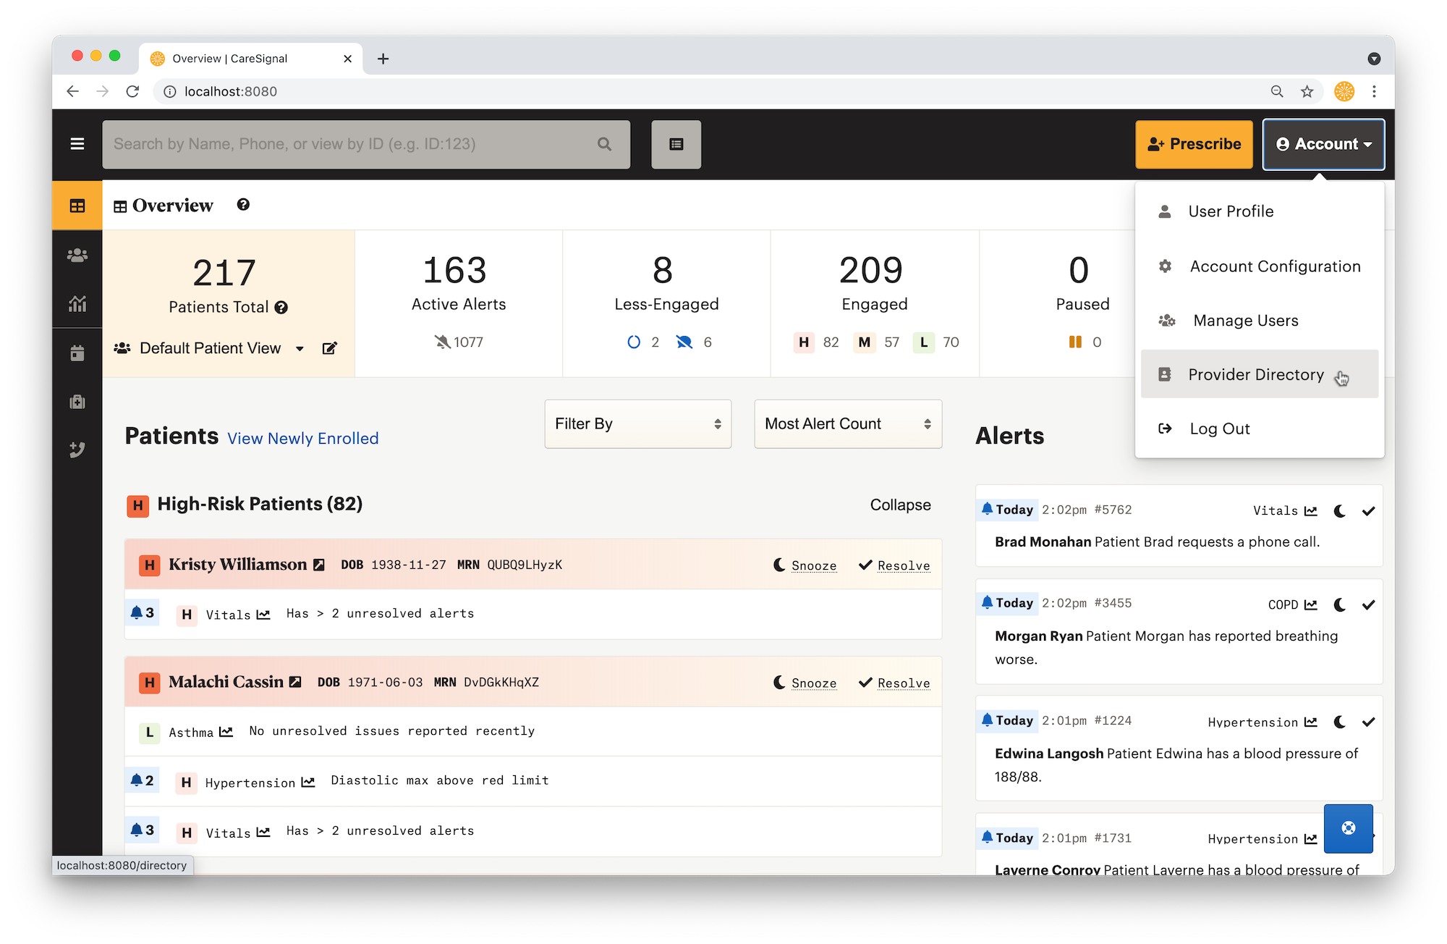Click the Low risk 70 engaged badge
Image resolution: width=1447 pixels, height=944 pixels.
click(x=938, y=342)
